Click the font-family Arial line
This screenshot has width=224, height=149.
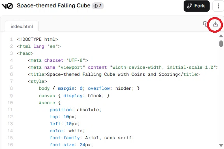coord(92,138)
